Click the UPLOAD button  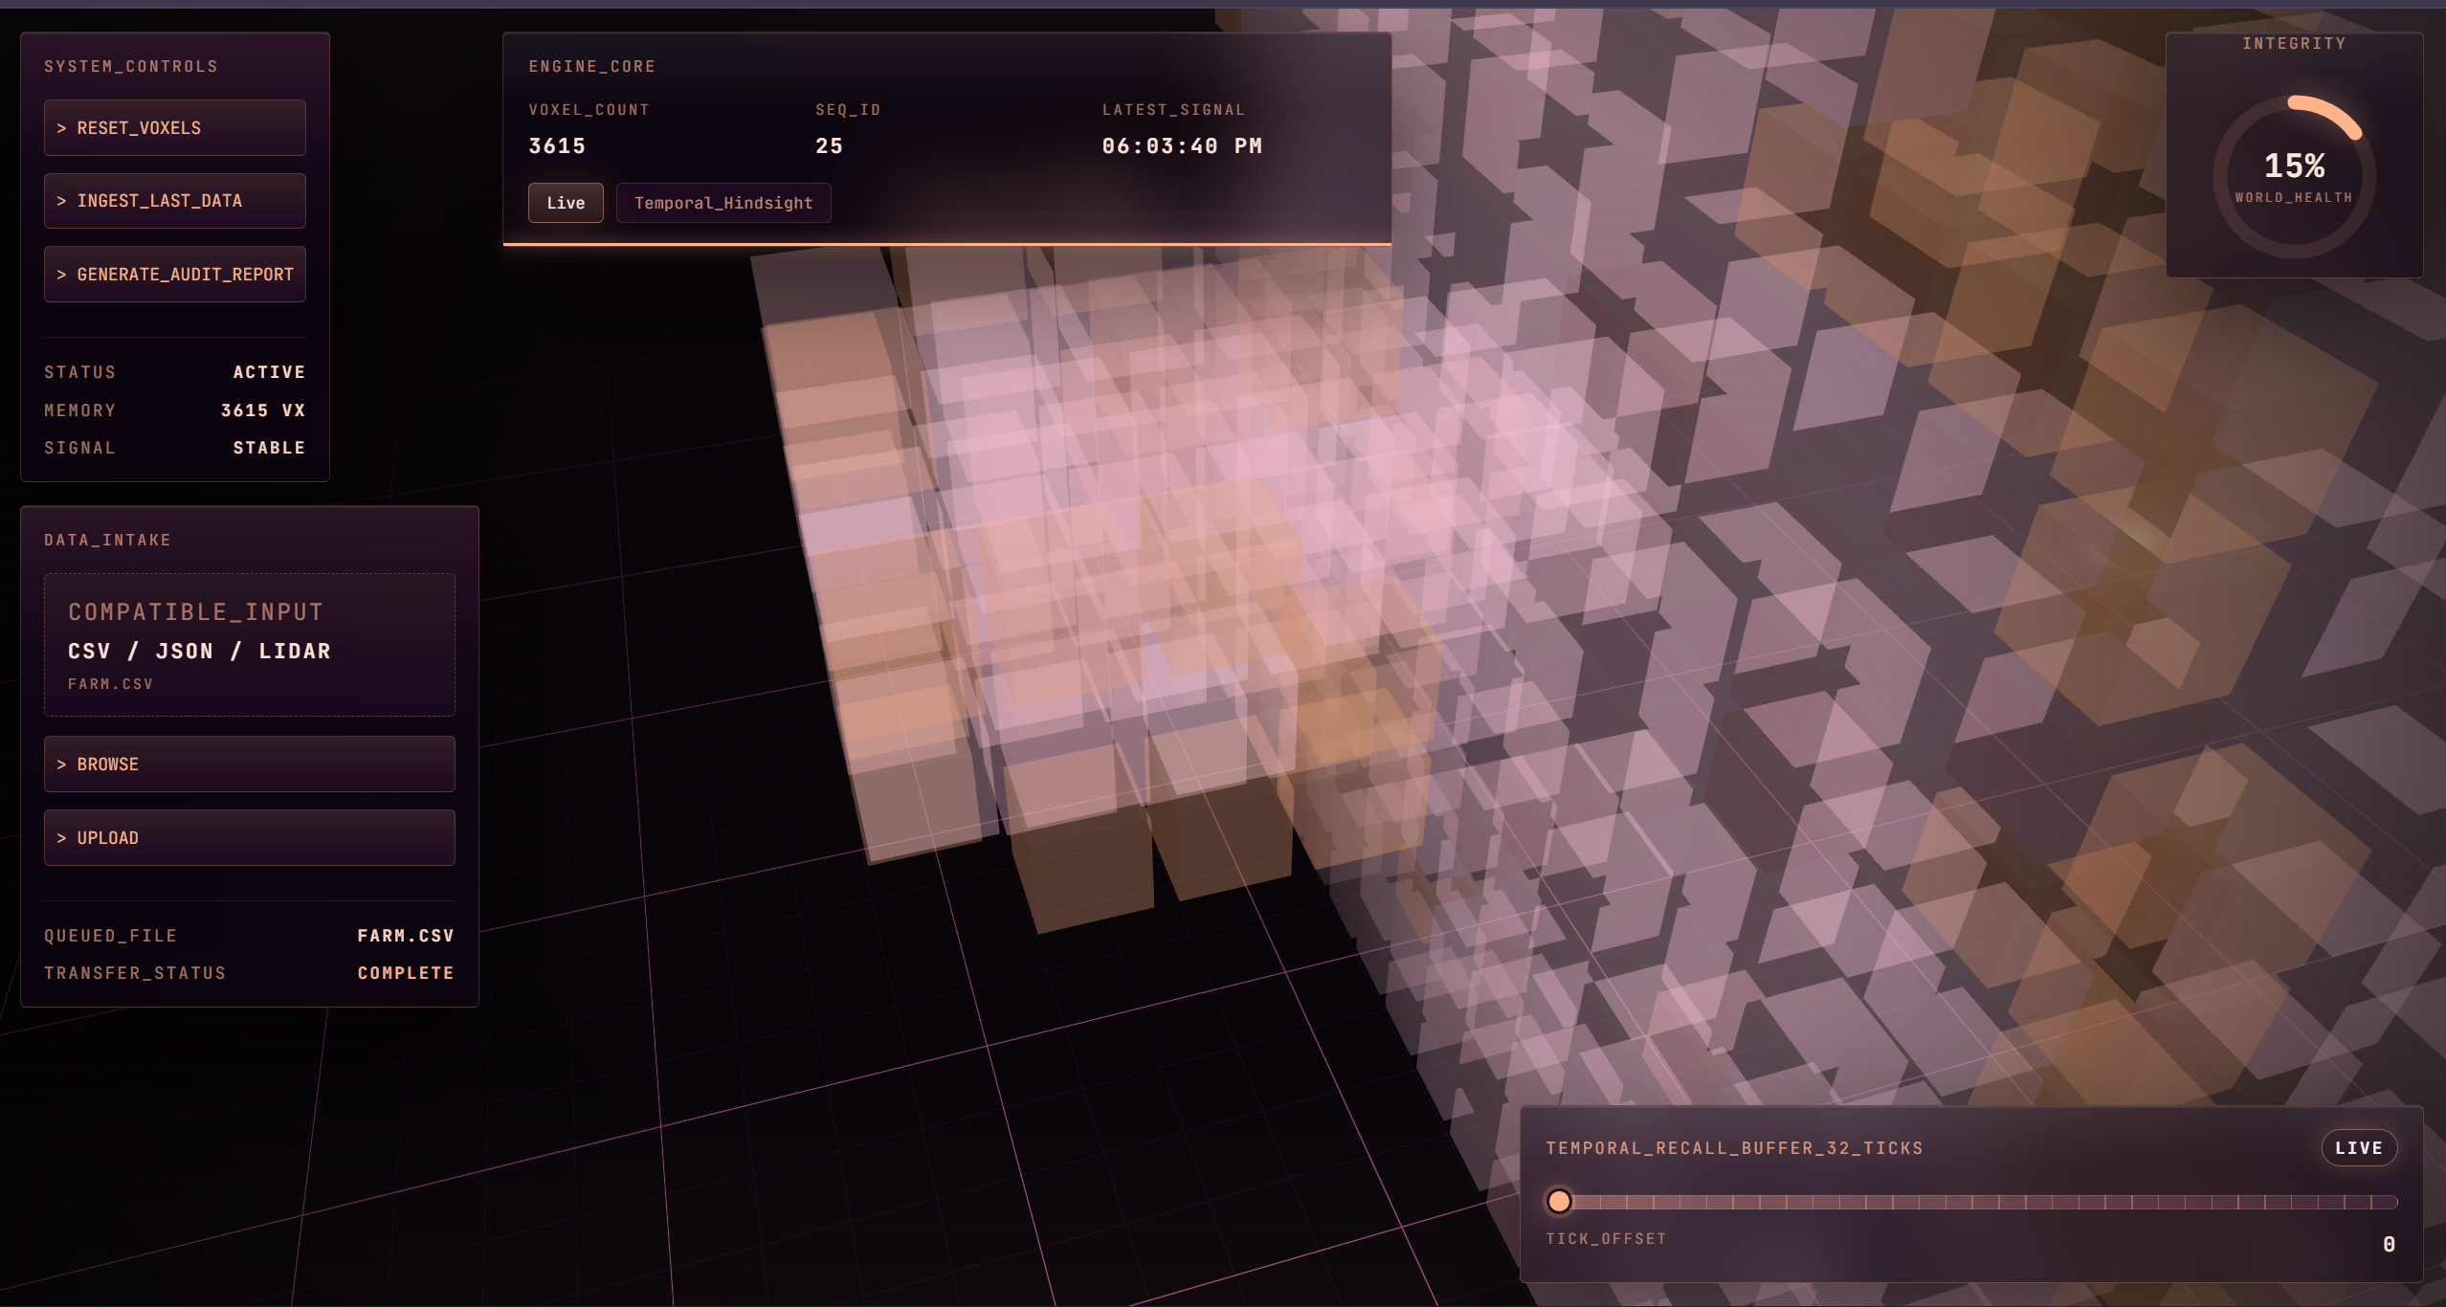[x=249, y=838]
